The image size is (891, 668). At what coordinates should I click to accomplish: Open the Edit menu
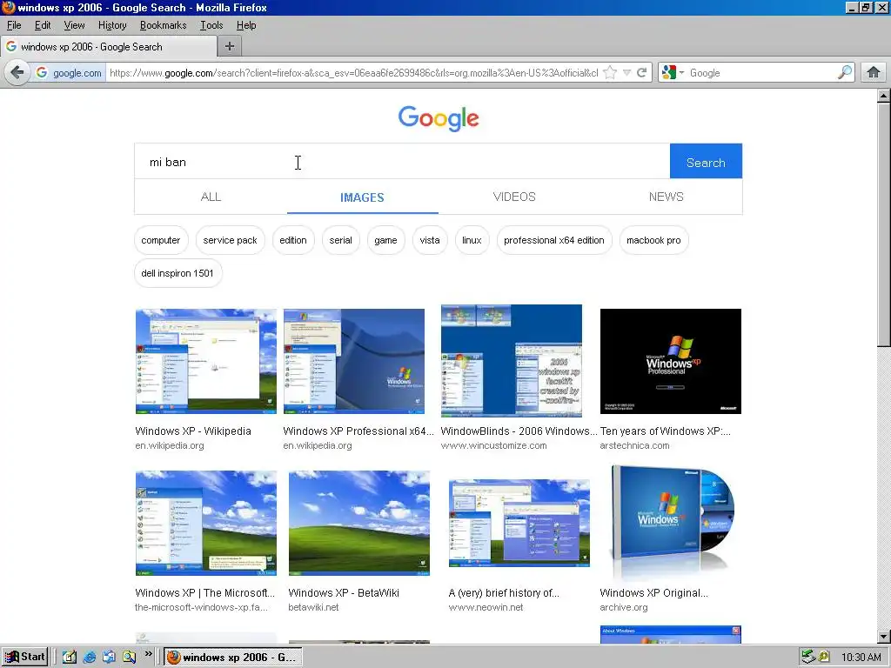pos(43,25)
